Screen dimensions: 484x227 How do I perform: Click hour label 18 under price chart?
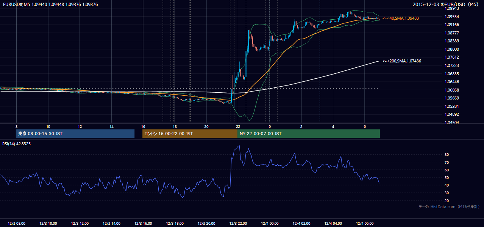click(x=175, y=126)
